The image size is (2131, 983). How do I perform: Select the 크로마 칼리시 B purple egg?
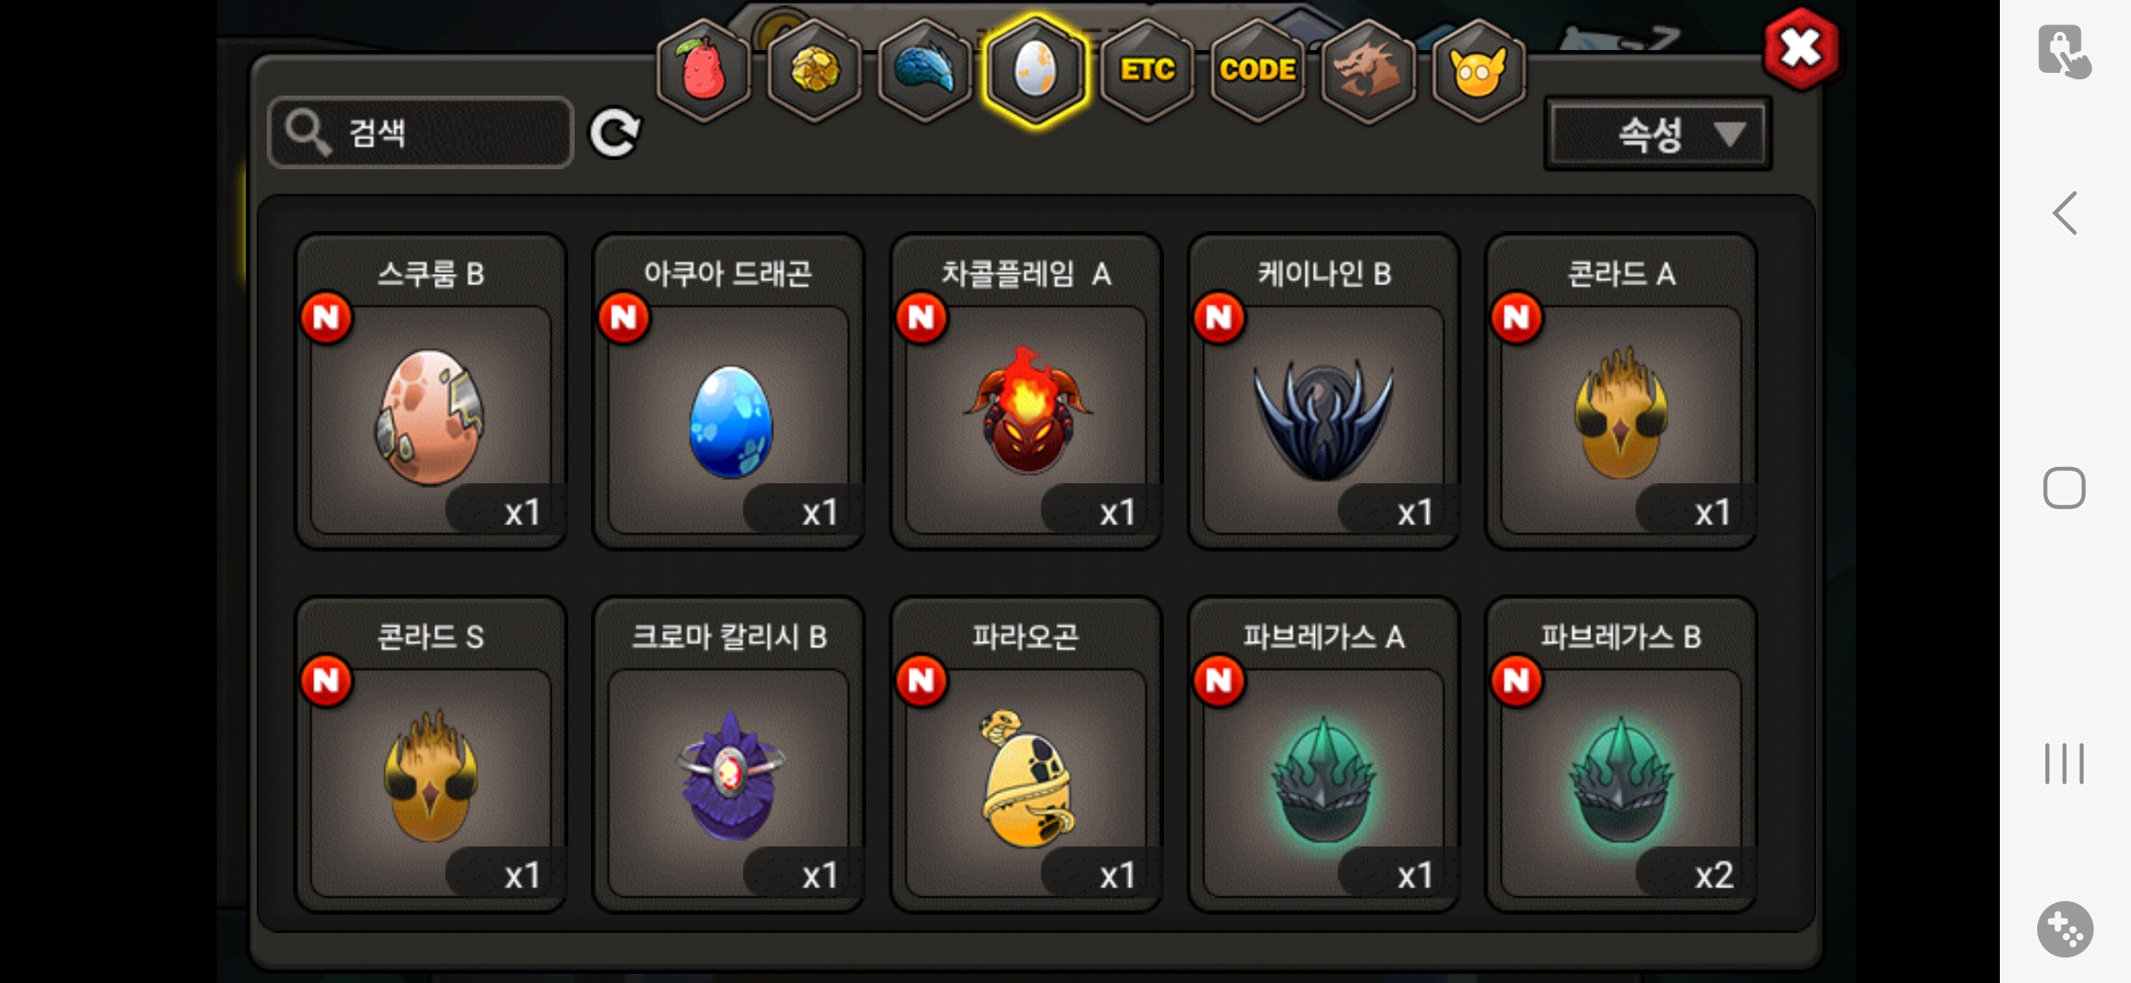coord(729,755)
